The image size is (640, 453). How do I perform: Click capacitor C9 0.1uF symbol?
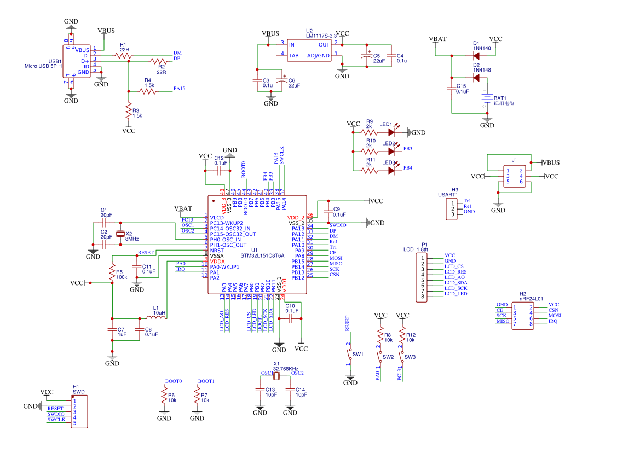328,212
